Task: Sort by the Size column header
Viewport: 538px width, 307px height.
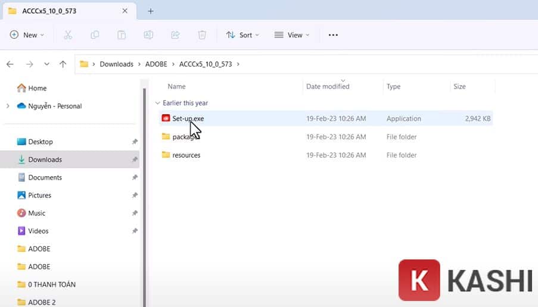Action: pyautogui.click(x=459, y=86)
